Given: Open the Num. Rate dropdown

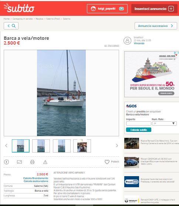Looking at the screenshot, I should pyautogui.click(x=164, y=123).
